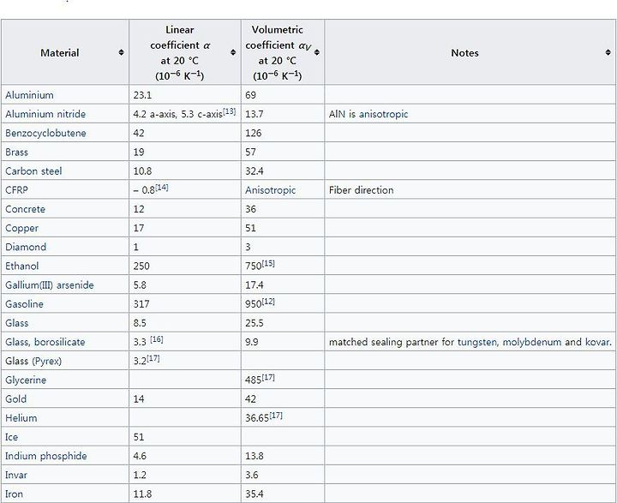
Task: Open the kovar link in notes
Action: 597,342
